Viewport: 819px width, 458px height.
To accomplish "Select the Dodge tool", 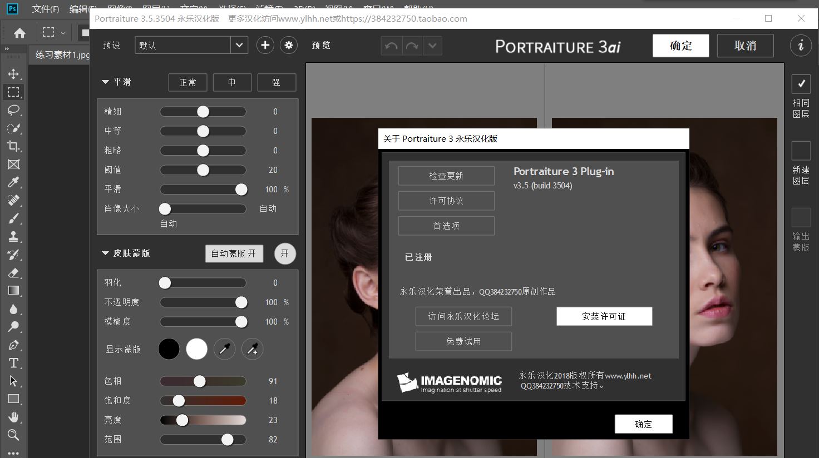I will coord(13,327).
